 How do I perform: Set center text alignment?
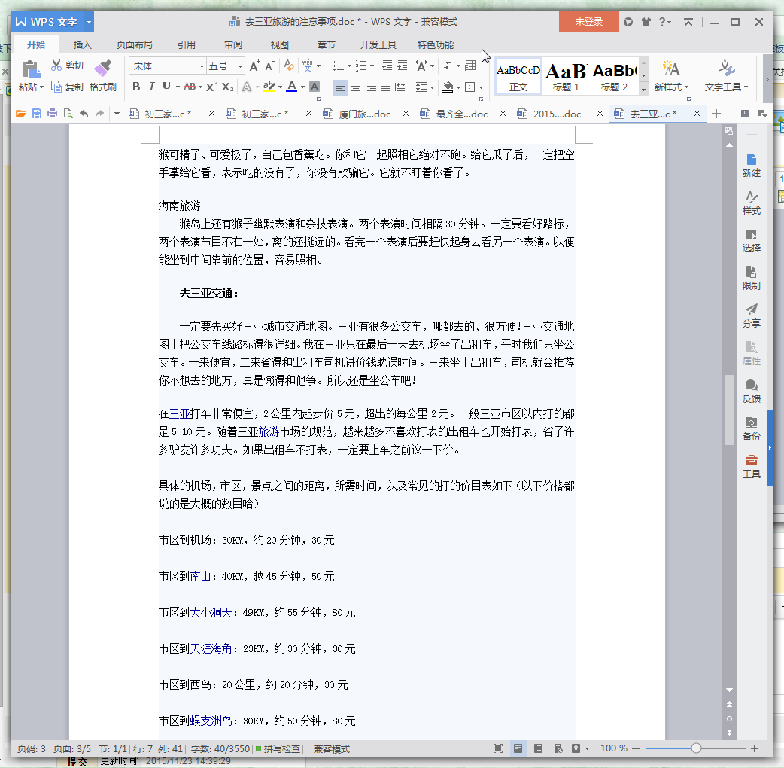pos(355,87)
